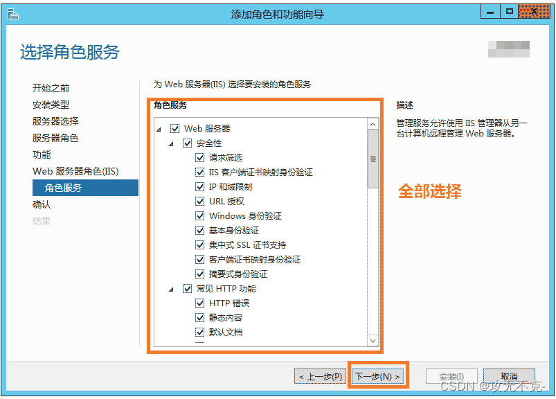Toggle the URL 授权 checkbox
Viewport: 556px width, 399px height.
coord(200,201)
